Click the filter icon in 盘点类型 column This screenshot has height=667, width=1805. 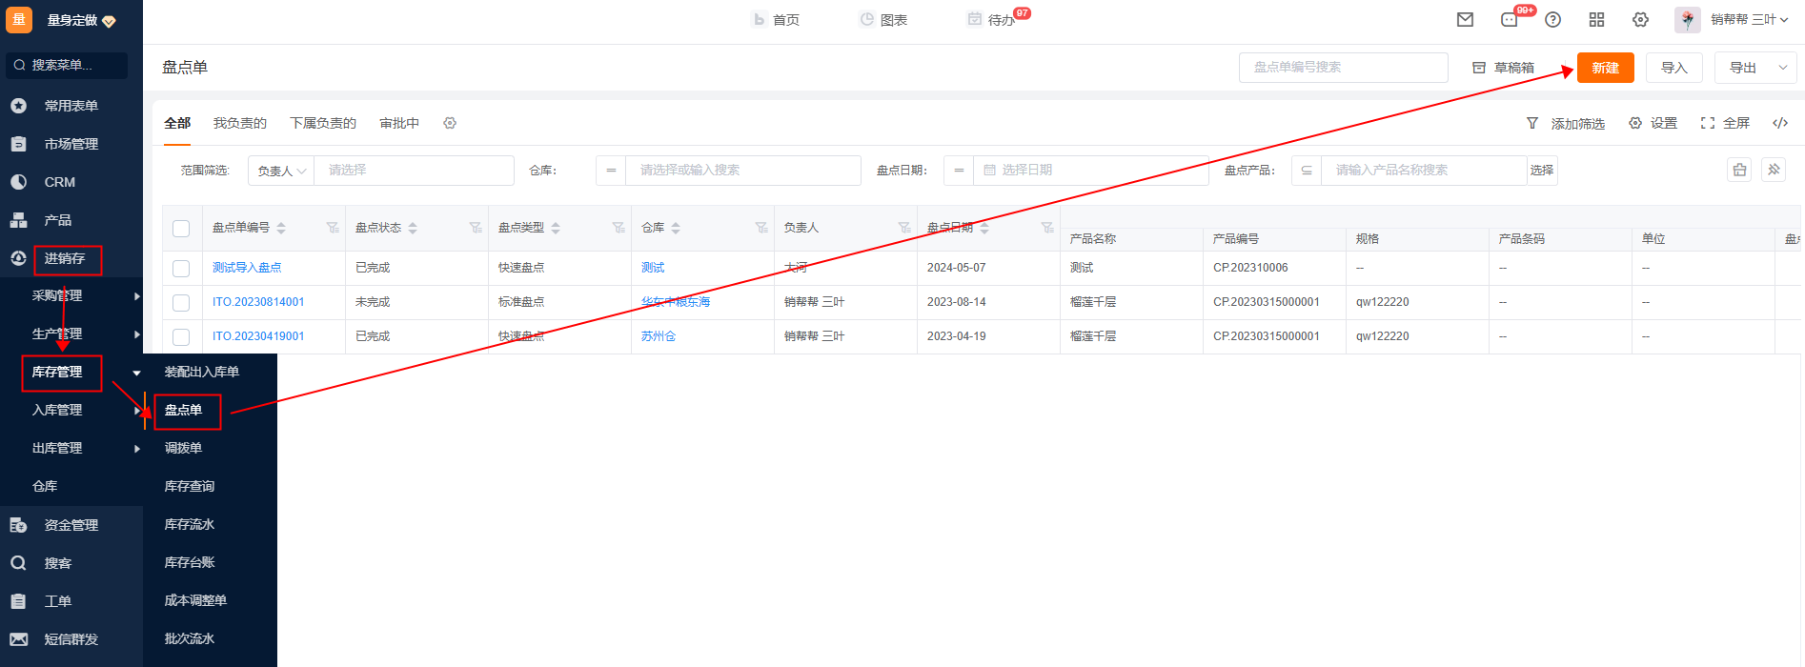click(x=619, y=228)
